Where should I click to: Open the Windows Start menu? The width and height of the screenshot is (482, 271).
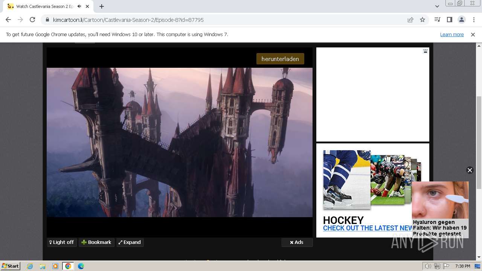pos(11,266)
